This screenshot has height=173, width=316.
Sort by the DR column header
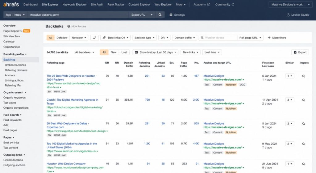pos(107,63)
